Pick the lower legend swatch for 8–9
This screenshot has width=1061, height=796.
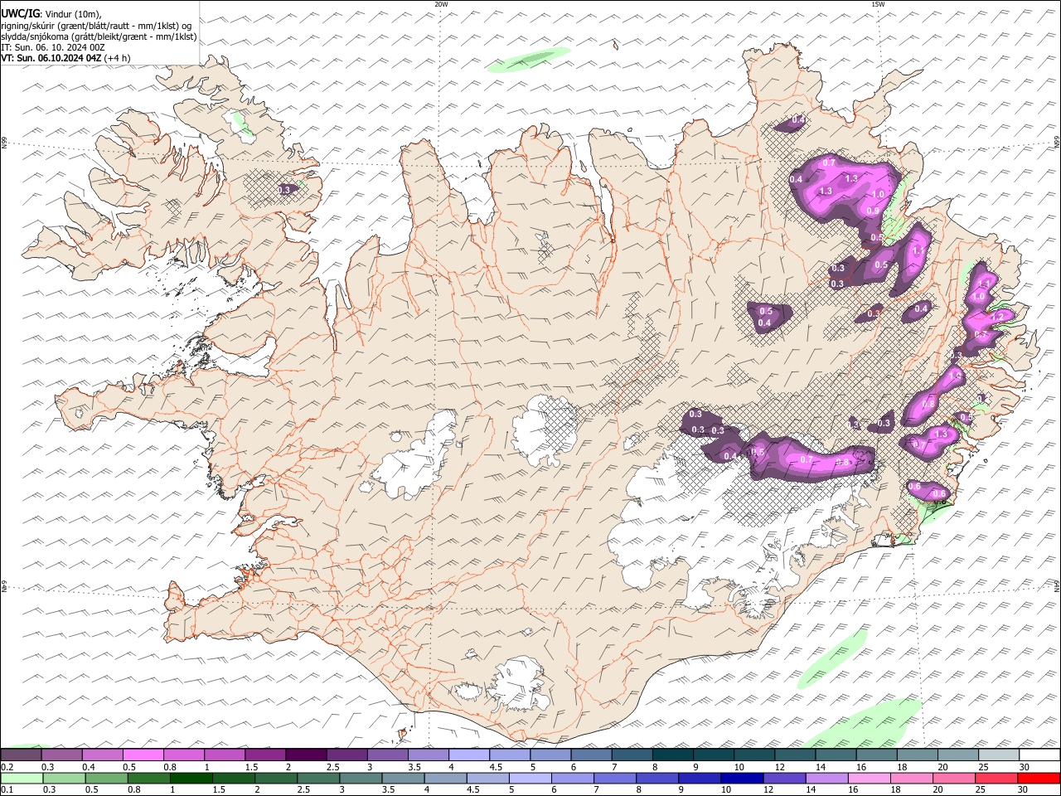[658, 779]
